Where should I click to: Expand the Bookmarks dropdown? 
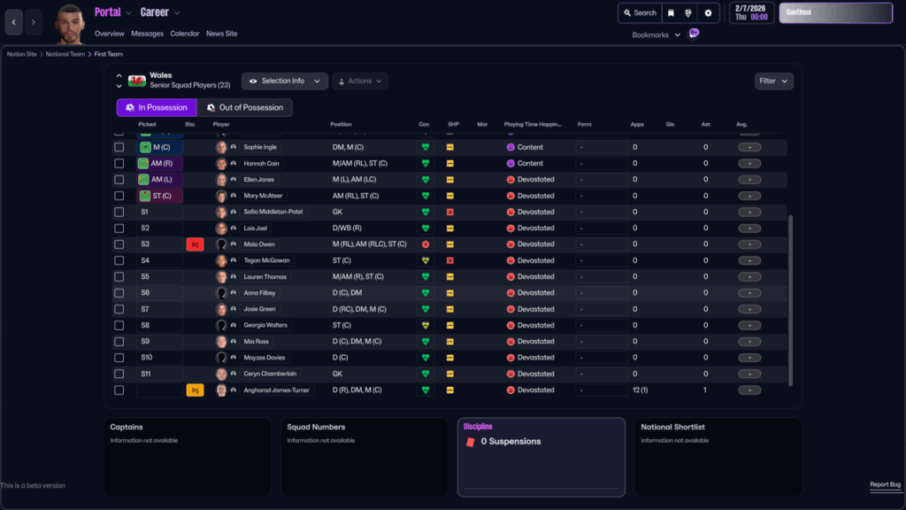click(656, 35)
